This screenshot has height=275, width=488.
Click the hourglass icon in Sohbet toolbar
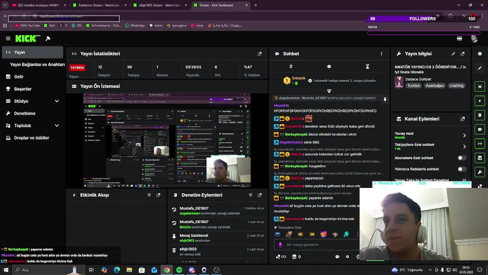point(368,66)
